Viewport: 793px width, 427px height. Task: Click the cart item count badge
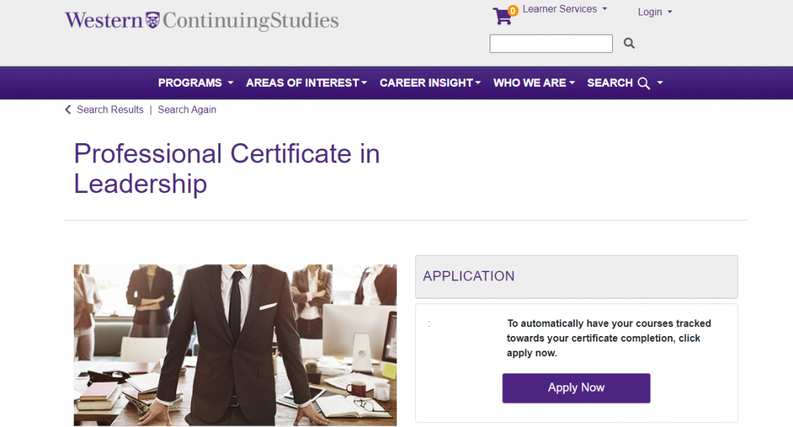coord(512,10)
